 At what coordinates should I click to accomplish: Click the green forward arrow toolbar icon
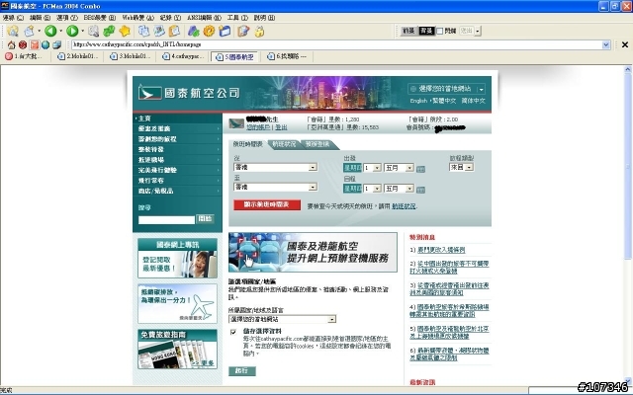(72, 31)
